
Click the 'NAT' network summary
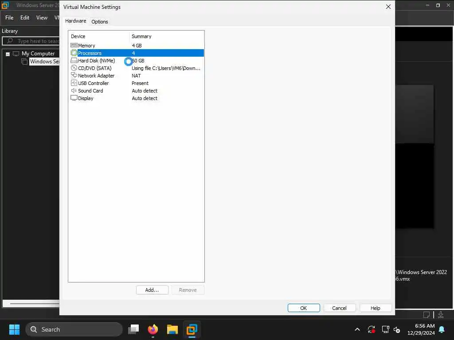136,75
